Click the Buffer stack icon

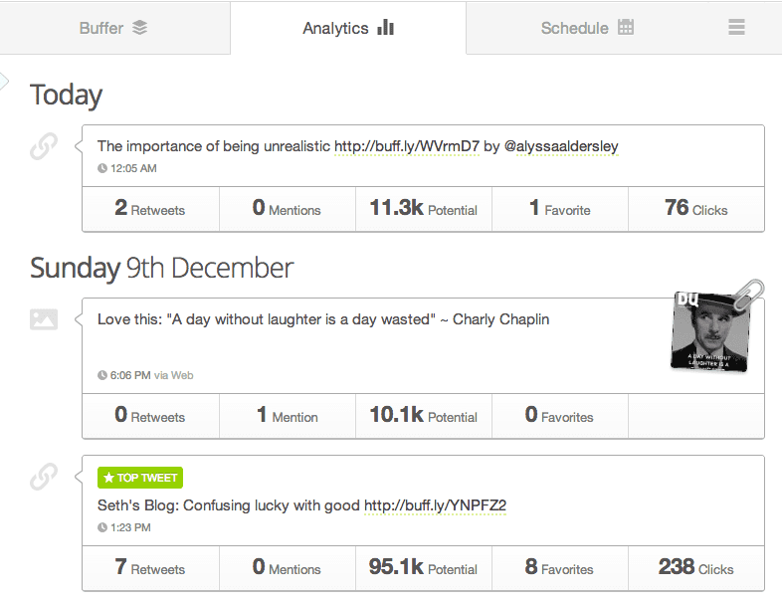tap(139, 28)
